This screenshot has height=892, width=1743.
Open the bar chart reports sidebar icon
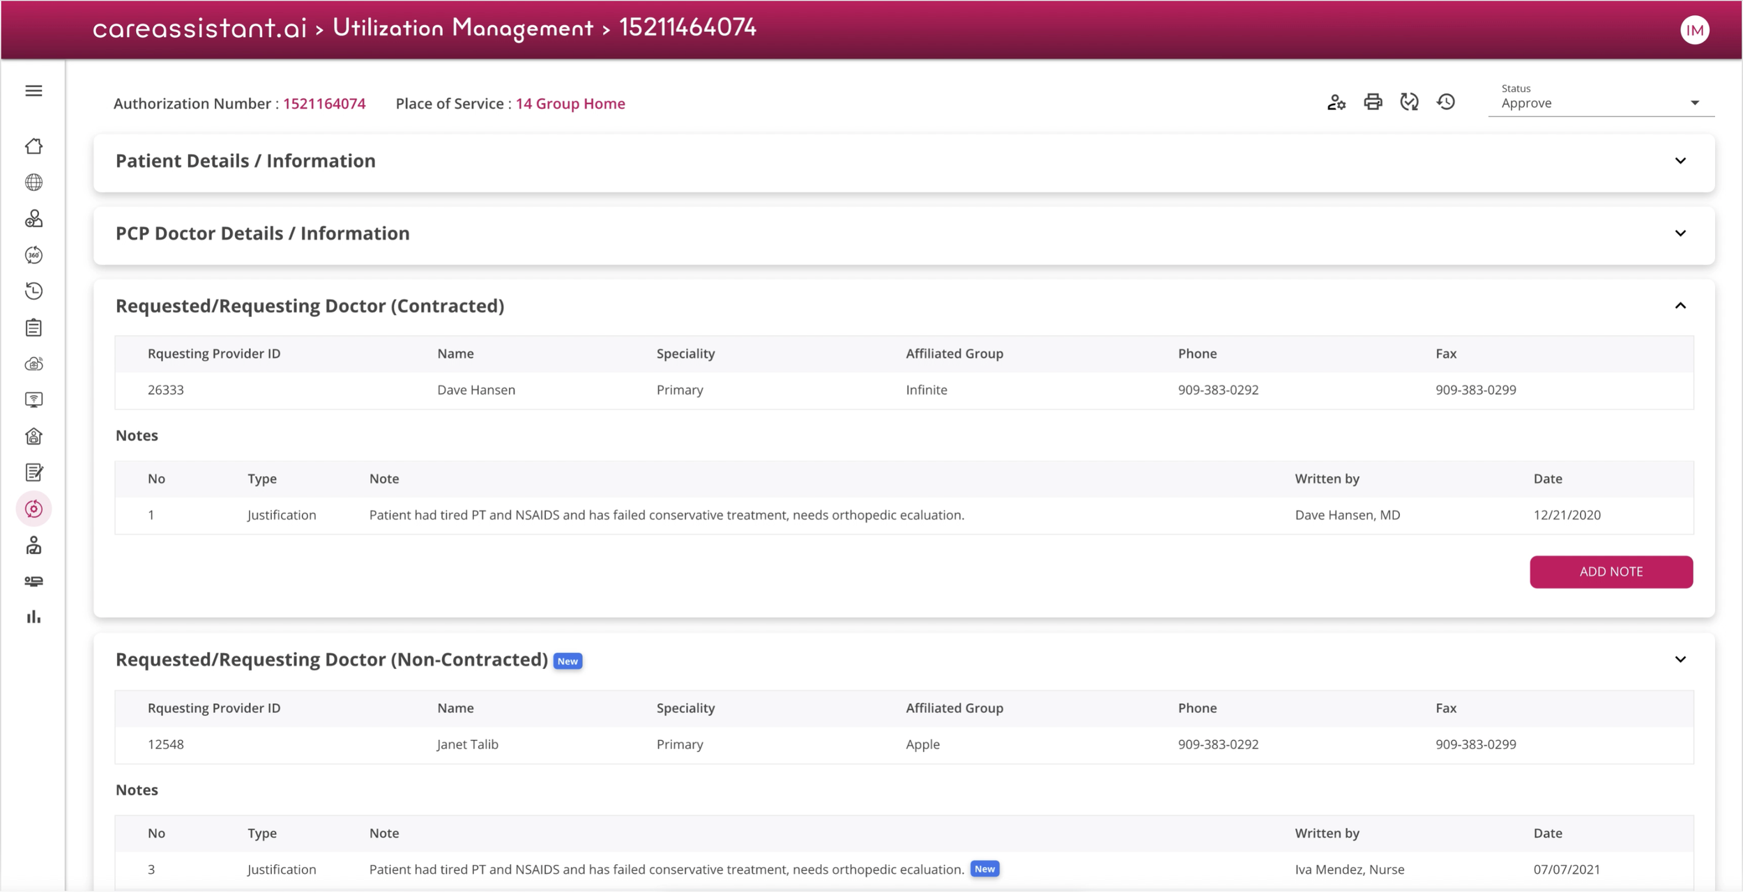click(33, 617)
